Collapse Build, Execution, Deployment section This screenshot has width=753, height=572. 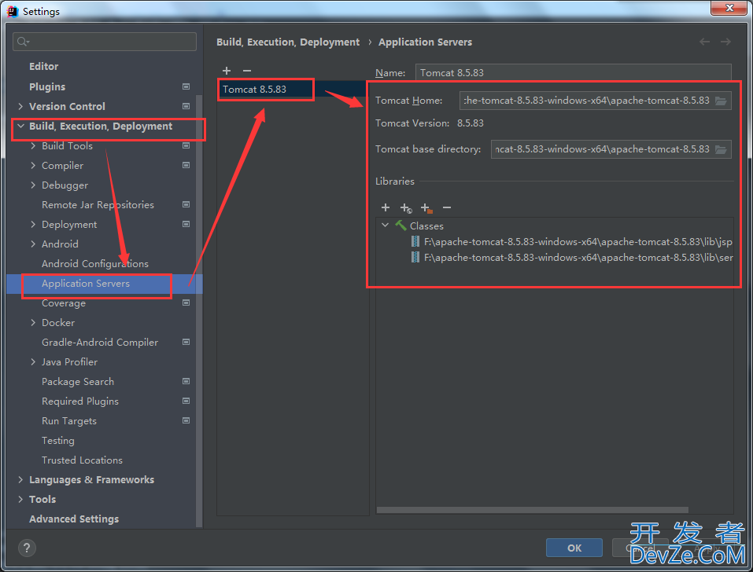(20, 126)
